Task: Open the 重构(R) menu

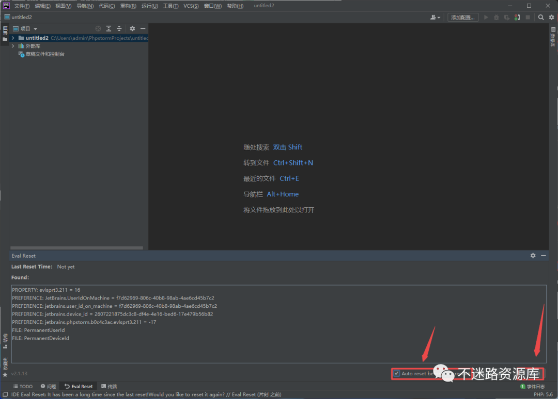Action: pos(128,6)
